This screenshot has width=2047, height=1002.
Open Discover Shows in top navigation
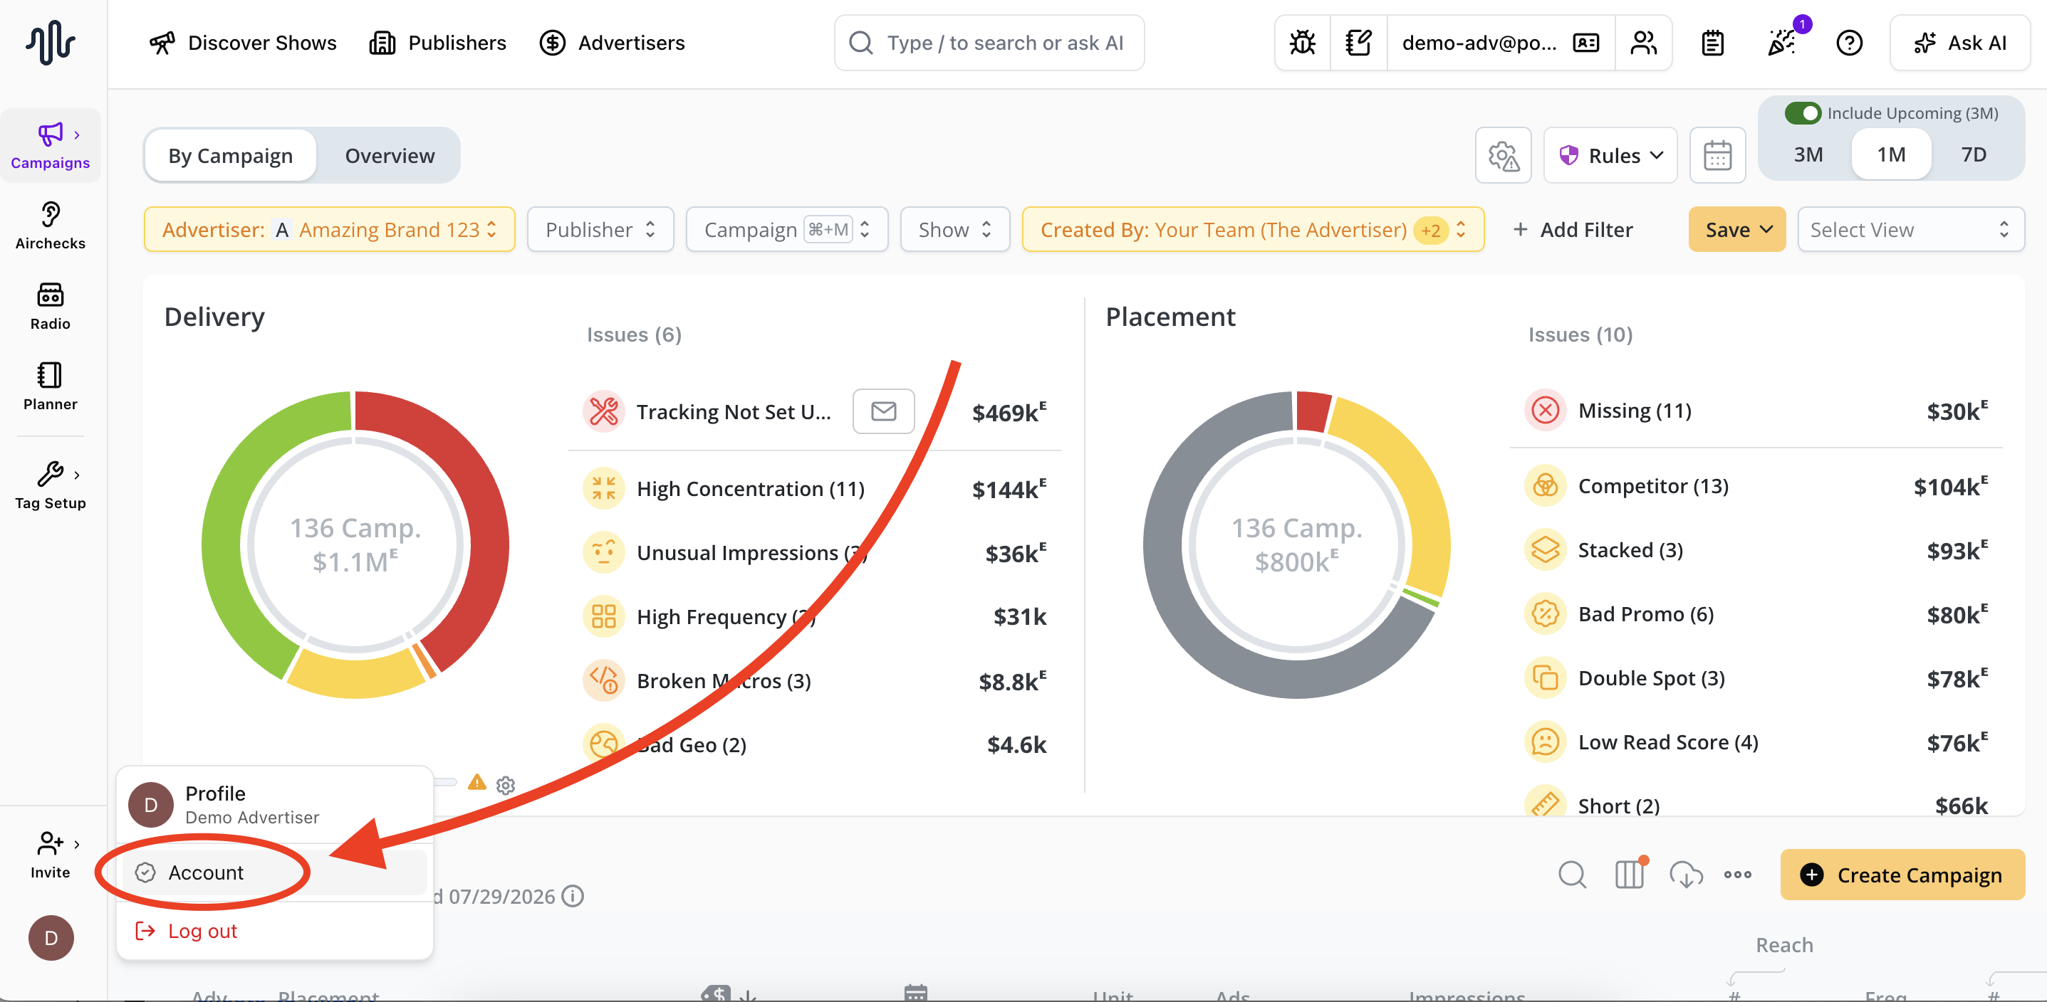coord(243,43)
